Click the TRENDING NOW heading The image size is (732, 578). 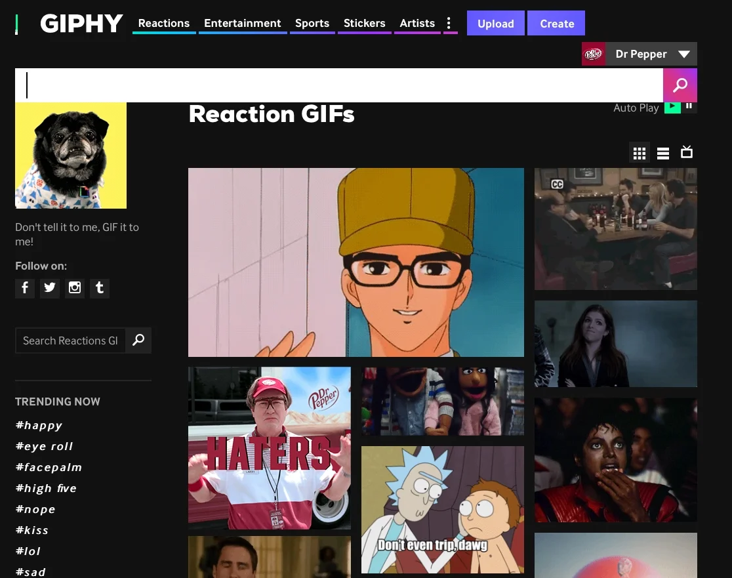[58, 402]
